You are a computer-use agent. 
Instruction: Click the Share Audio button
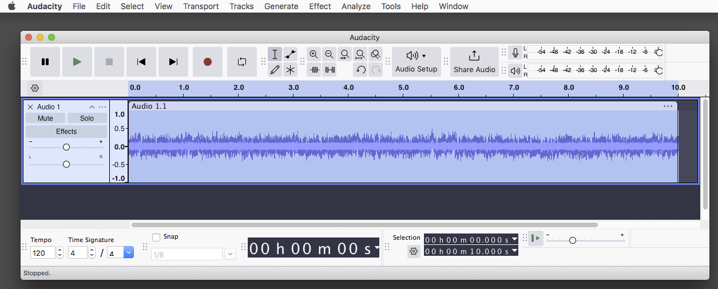pyautogui.click(x=474, y=62)
